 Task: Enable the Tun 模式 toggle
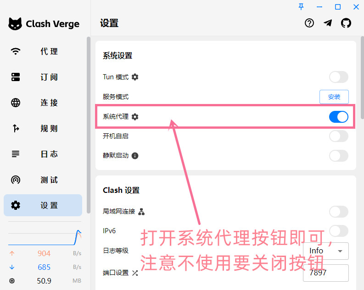point(338,77)
